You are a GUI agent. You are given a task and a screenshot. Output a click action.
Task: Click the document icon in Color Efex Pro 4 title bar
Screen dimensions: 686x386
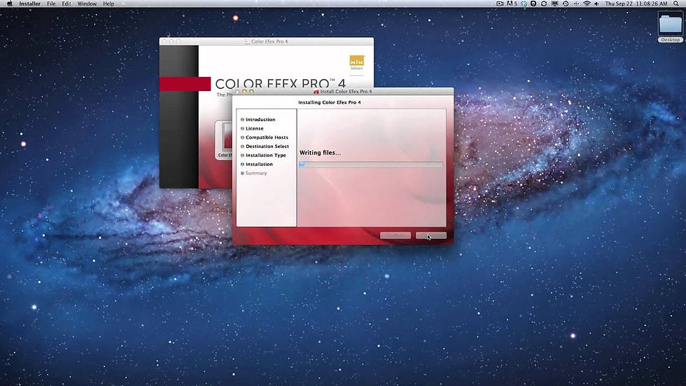coord(246,41)
